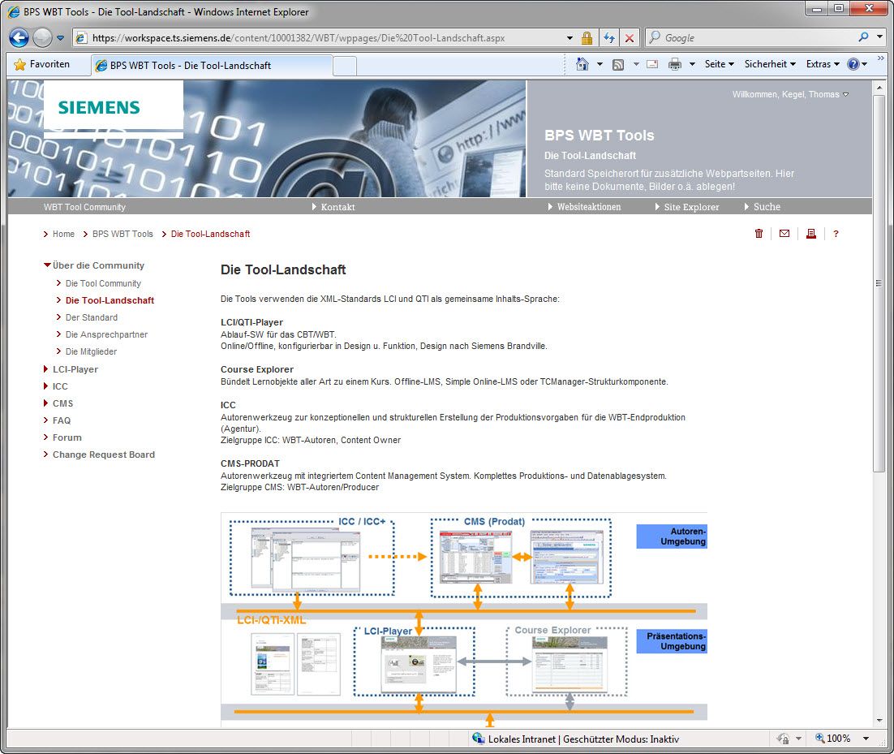Open the Extras menu
This screenshot has width=894, height=754.
pos(822,64)
